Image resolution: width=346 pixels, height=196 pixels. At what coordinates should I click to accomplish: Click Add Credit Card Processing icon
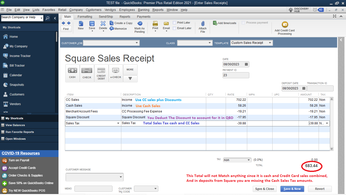[x=285, y=25]
